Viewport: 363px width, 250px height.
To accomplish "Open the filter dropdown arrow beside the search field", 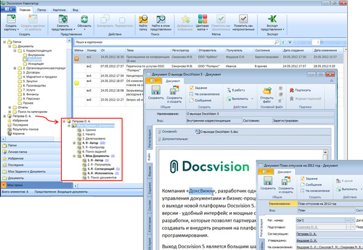I will [x=290, y=42].
